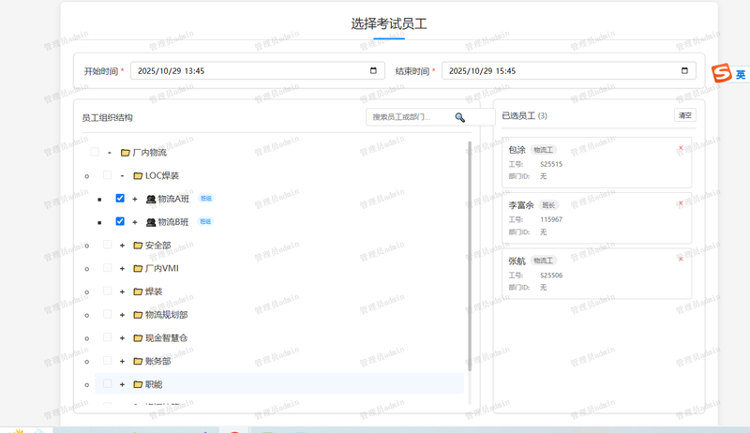The width and height of the screenshot is (750, 433).
Task: Expand the 物流规划部 node
Action: 122,315
